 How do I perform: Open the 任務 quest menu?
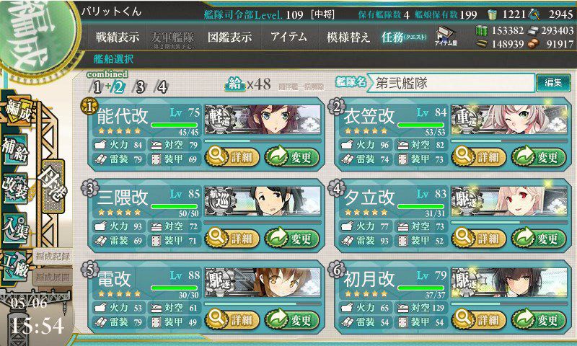click(x=404, y=37)
